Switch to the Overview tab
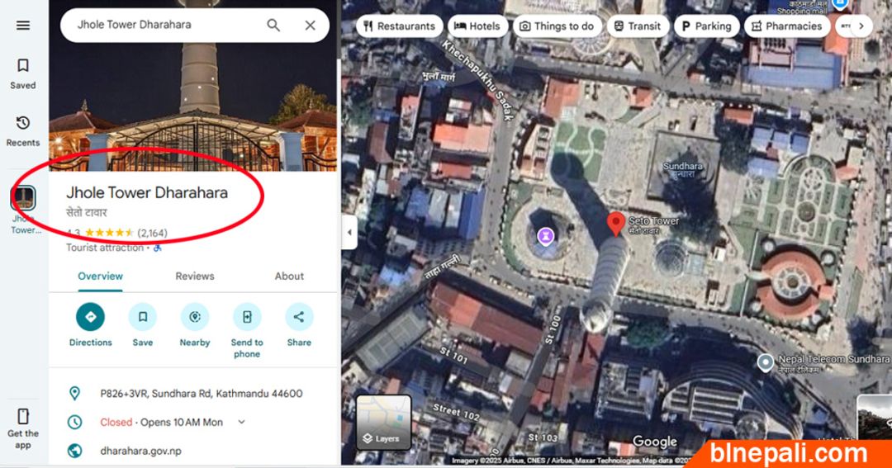Viewport: 892px width, 468px height. coord(100,277)
